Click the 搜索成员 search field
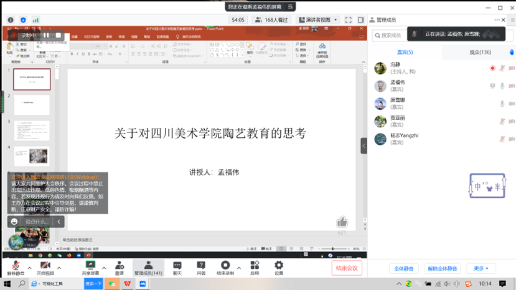The image size is (516, 290). pyautogui.click(x=405, y=35)
